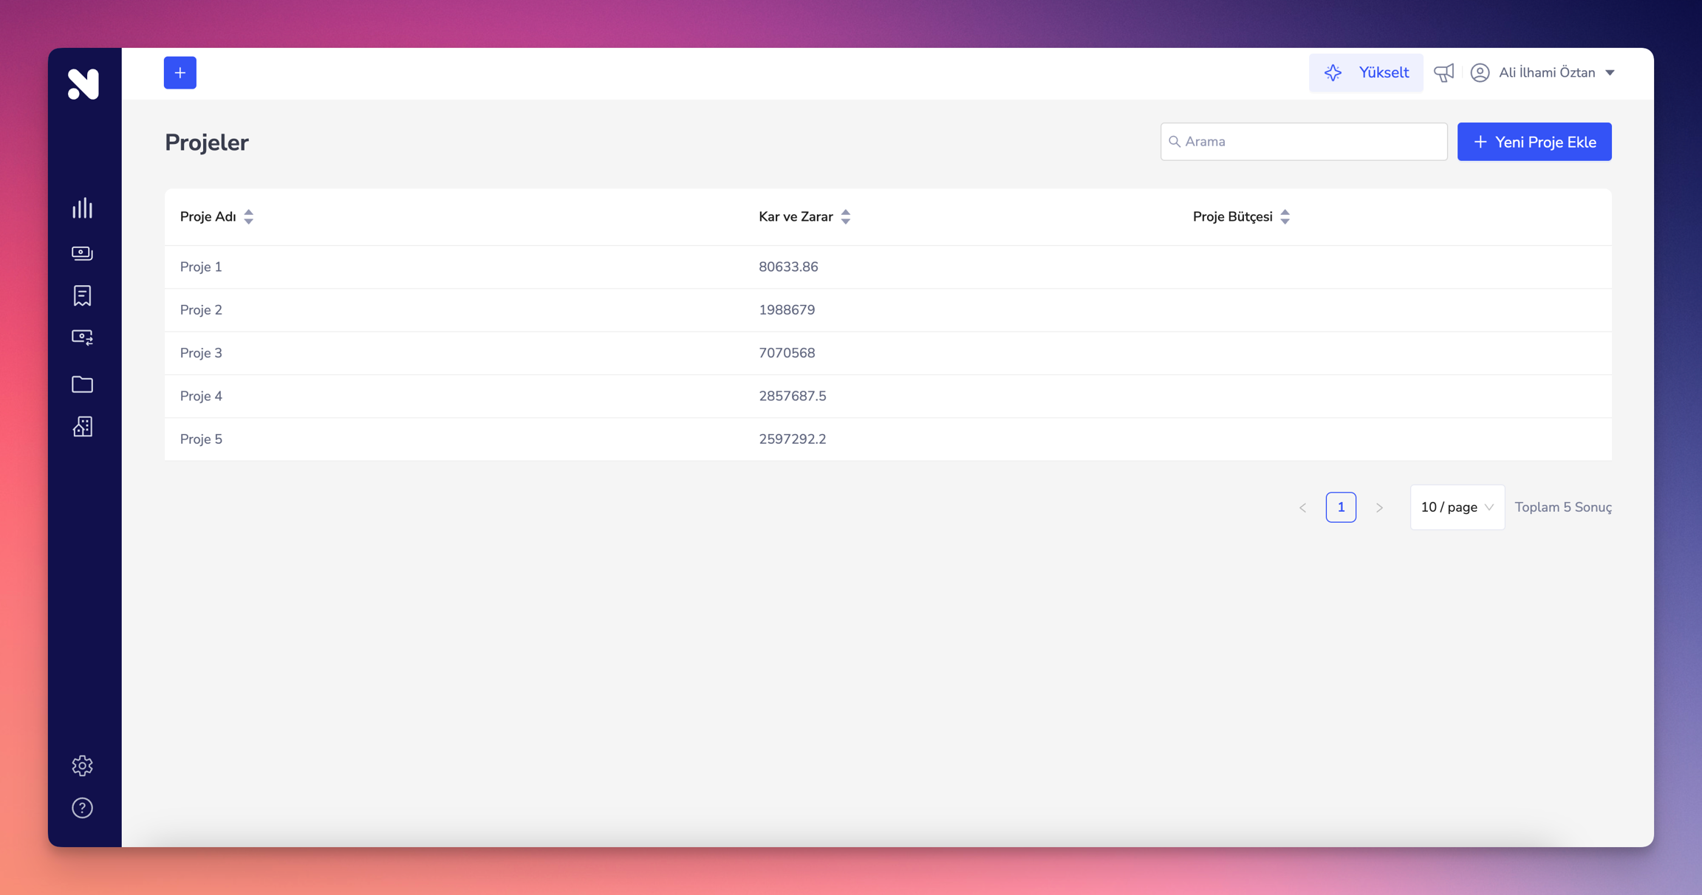Click the Arama search field
Viewport: 1702px width, 895px height.
point(1304,142)
